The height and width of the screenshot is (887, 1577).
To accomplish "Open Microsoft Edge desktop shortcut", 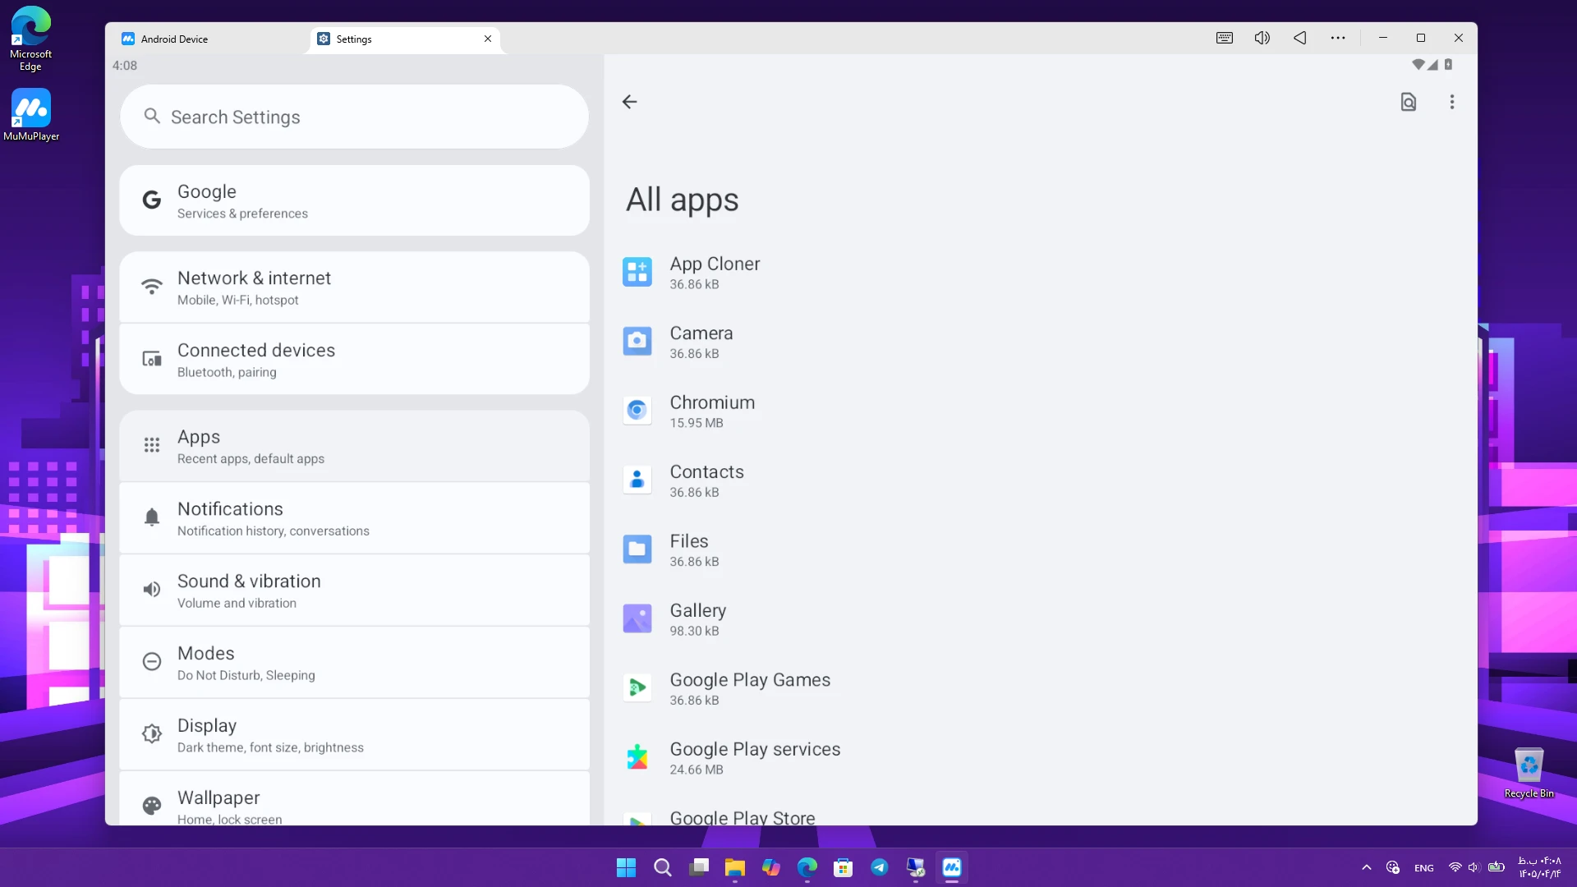I will pyautogui.click(x=30, y=39).
